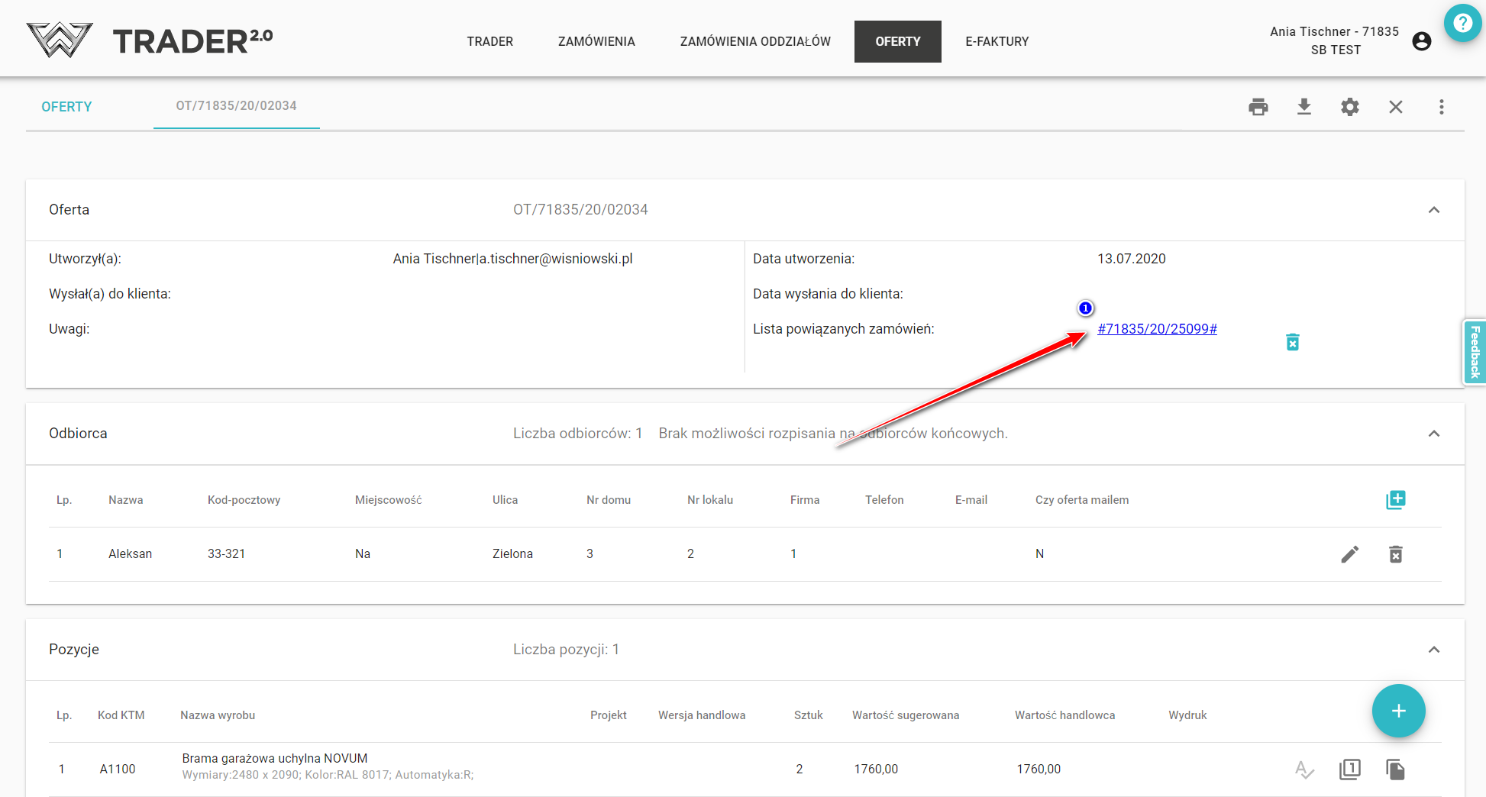
Task: Delete the linked order with trash icon
Action: click(1292, 342)
